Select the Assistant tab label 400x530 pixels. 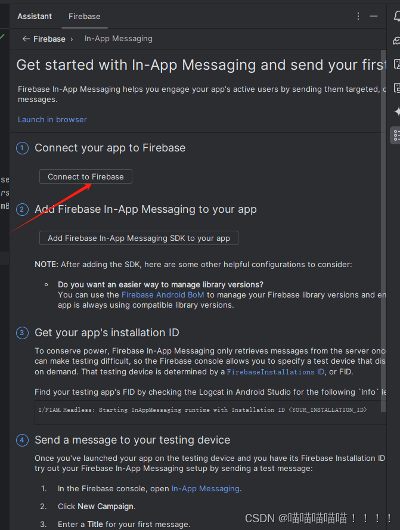coord(35,16)
